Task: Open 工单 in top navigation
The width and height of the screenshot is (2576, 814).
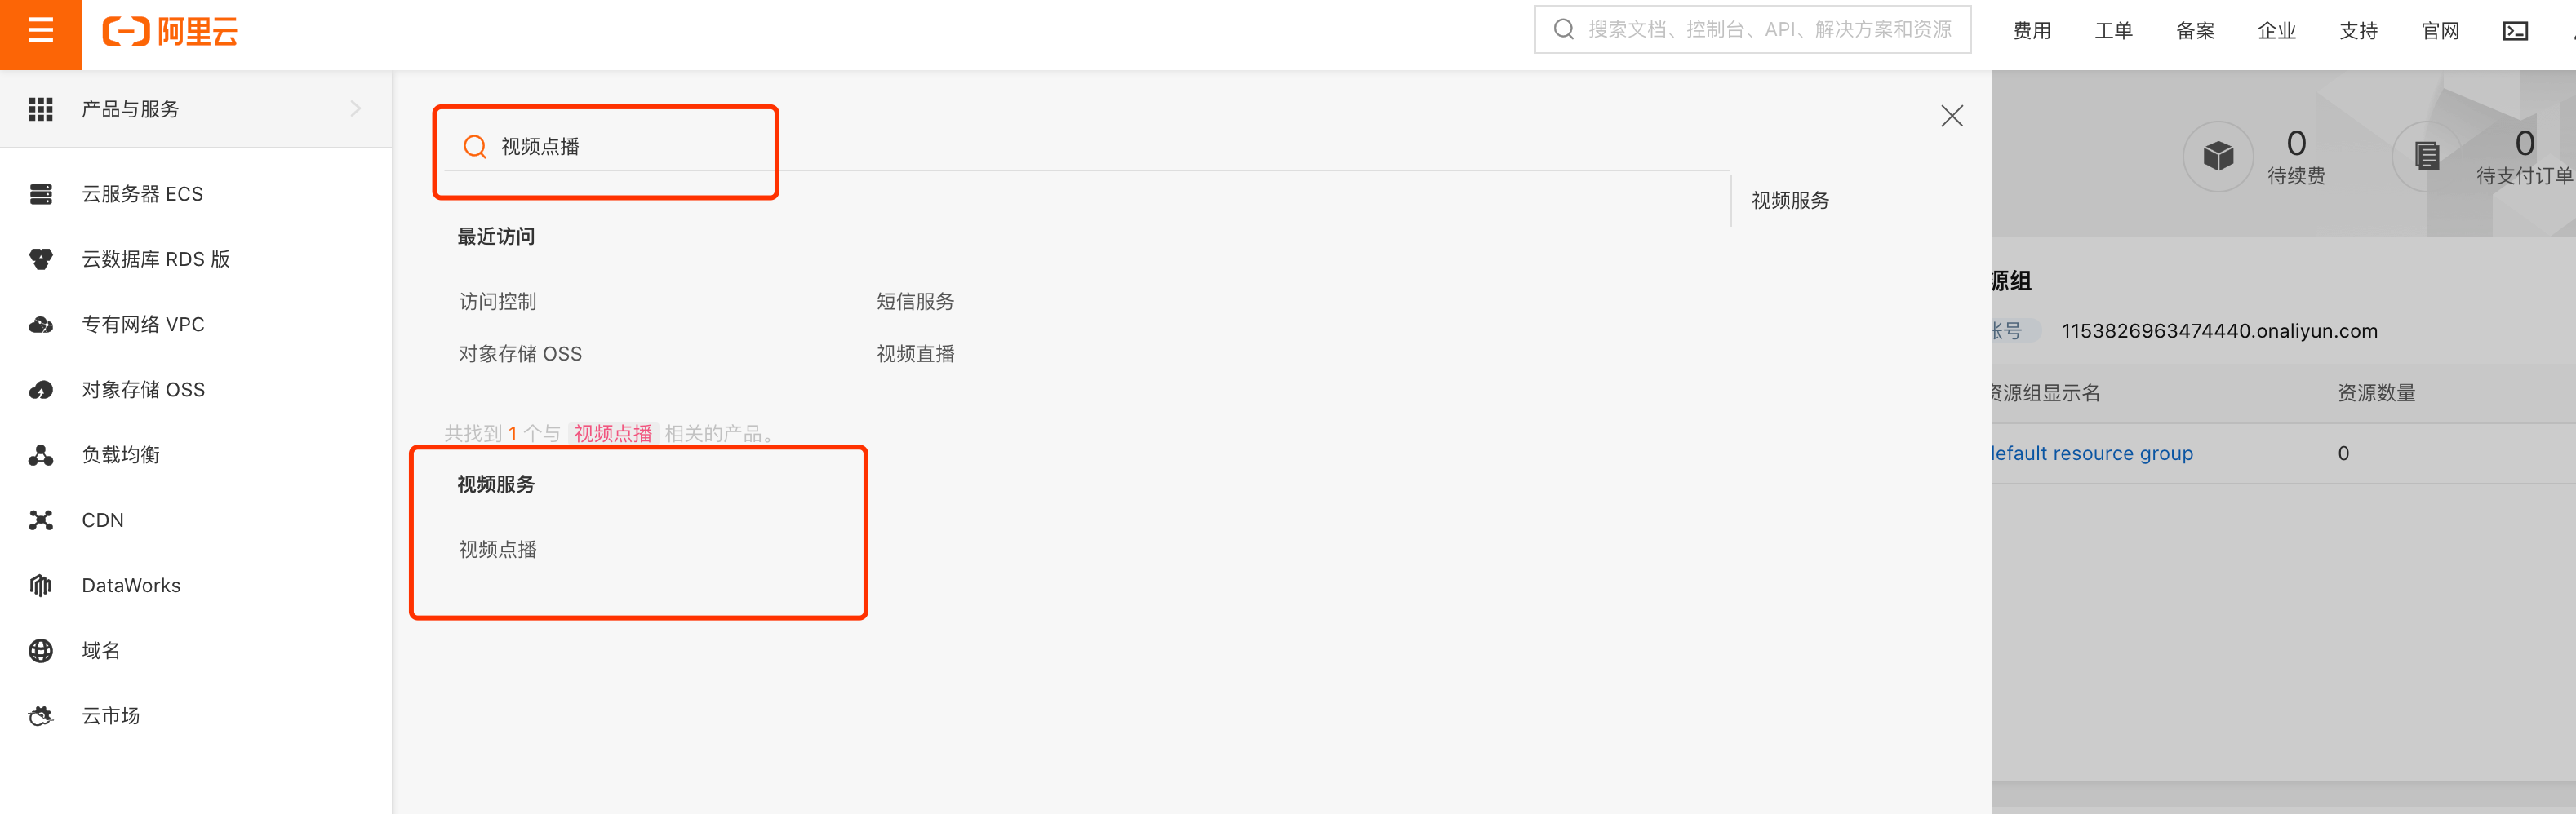Action: click(2113, 31)
